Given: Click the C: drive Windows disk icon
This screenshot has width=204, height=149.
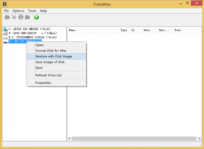Looking at the screenshot, I should point(5,29).
